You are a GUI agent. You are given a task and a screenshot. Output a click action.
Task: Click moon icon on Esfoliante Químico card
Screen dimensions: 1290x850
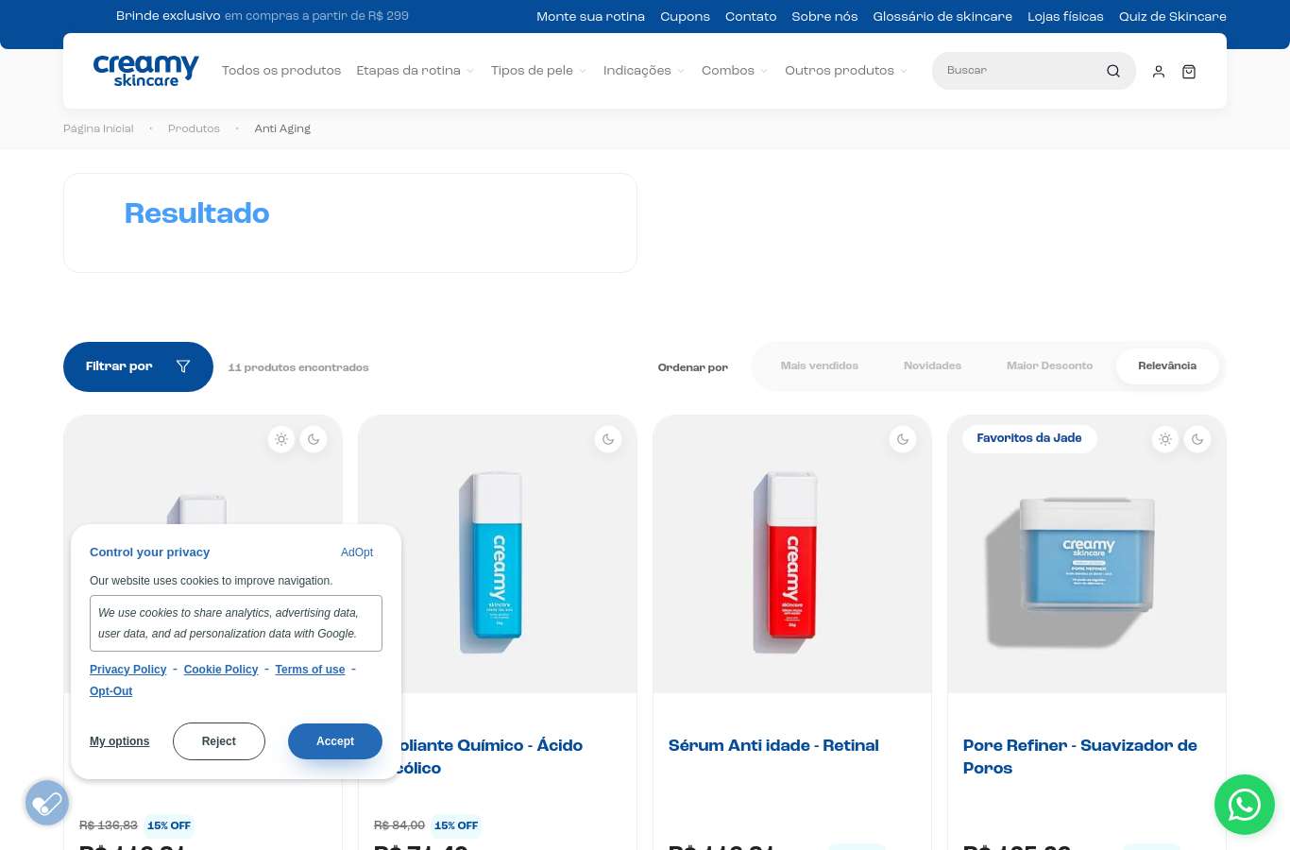(608, 439)
